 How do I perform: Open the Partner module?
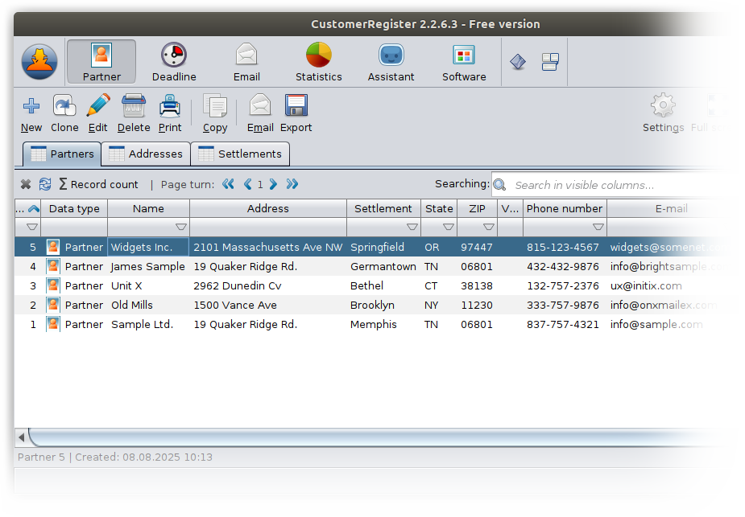point(101,62)
